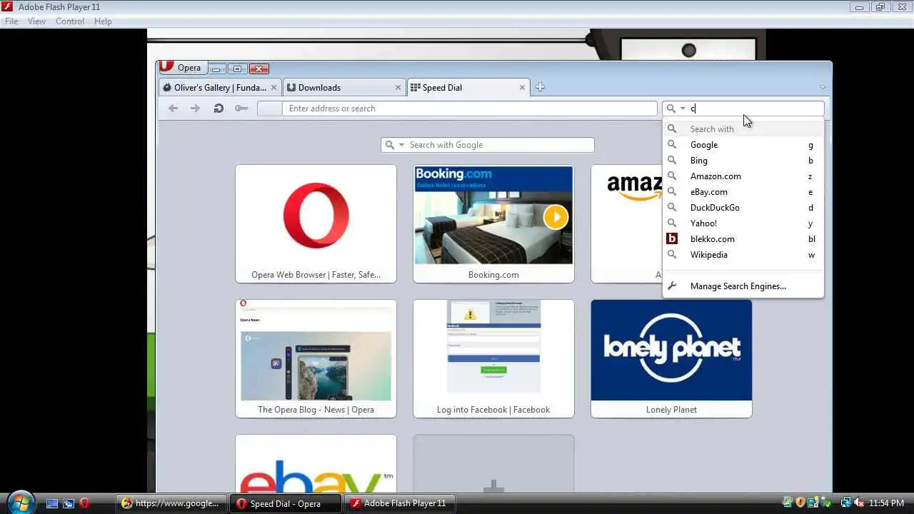This screenshot has height=514, width=914.
Task: Open the Amazon speed dial tile
Action: tap(627, 223)
